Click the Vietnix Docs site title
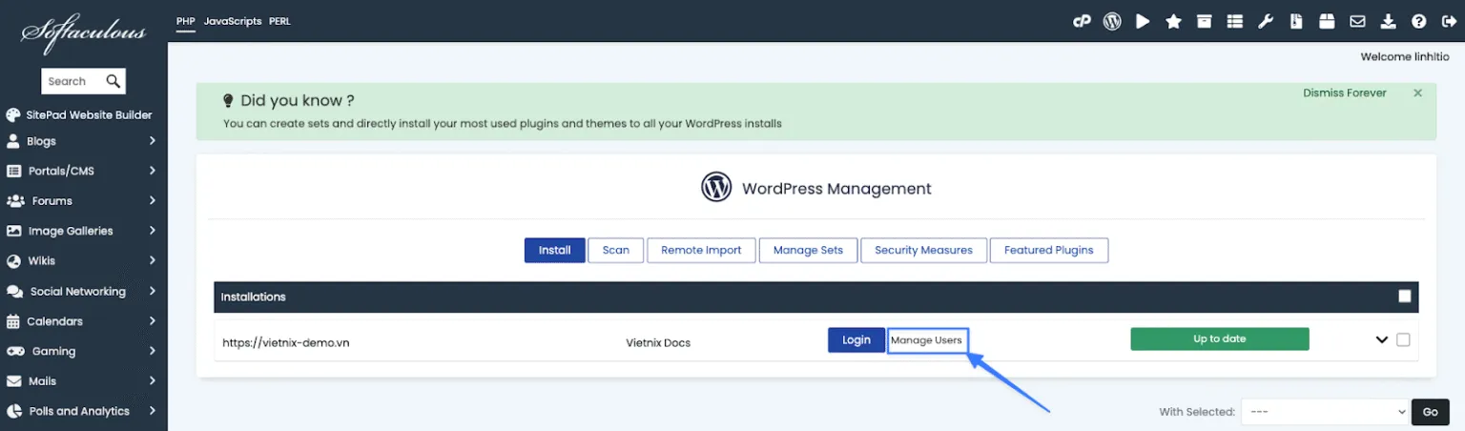 pos(658,342)
